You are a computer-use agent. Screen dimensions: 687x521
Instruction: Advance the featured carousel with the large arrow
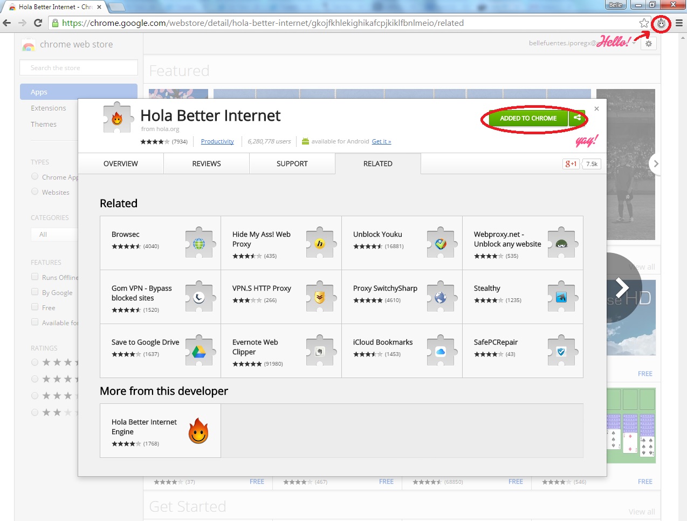point(622,287)
